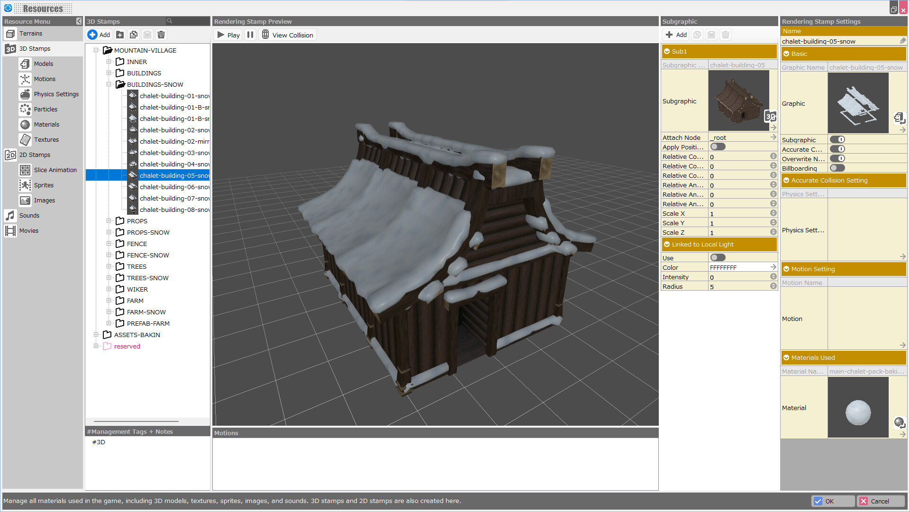Click the search icon in the 3D Stamps panel
Screen dimensions: 910x512
(x=170, y=21)
